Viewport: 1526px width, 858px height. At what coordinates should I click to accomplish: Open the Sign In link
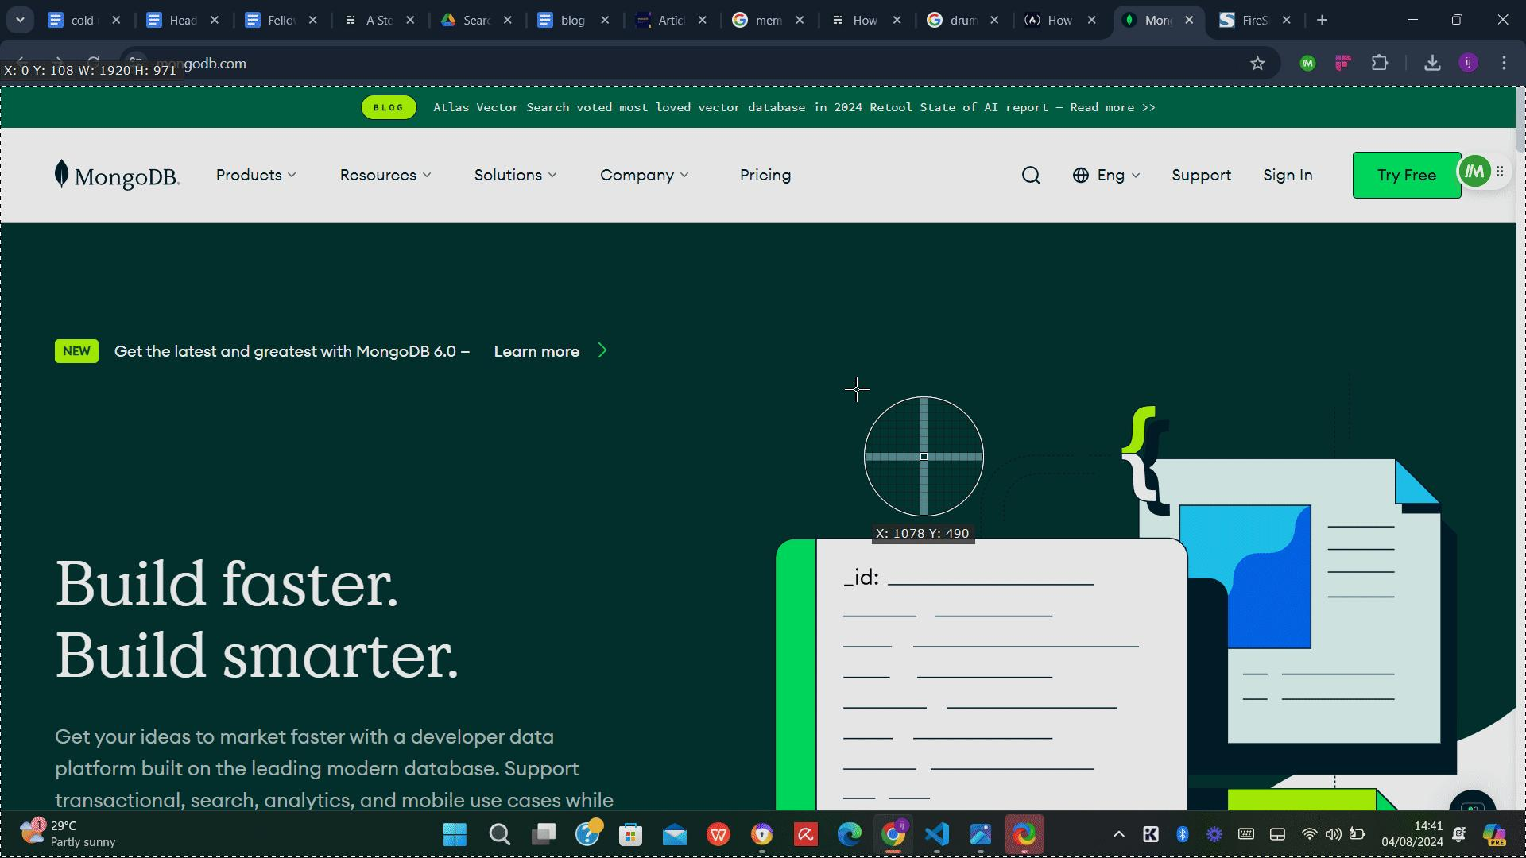coord(1288,176)
